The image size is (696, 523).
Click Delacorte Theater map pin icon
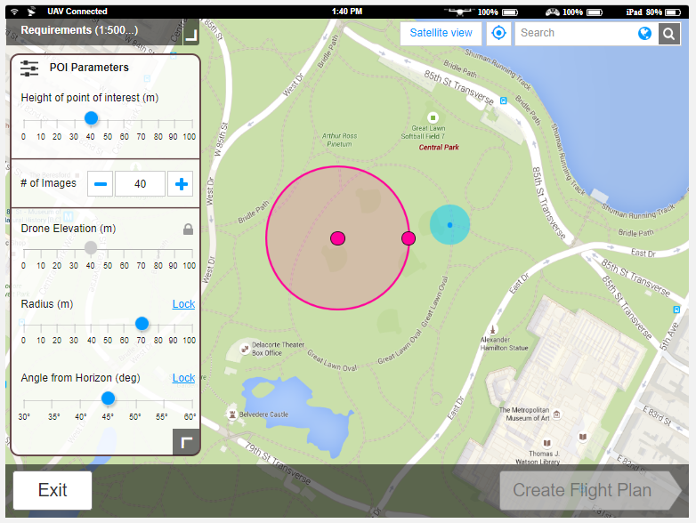245,349
